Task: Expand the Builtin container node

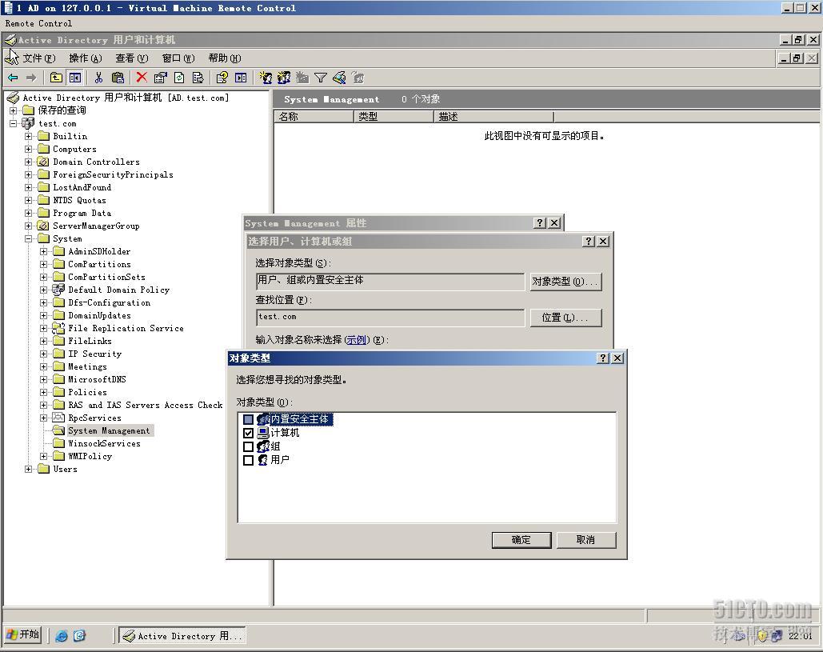Action: tap(28, 136)
